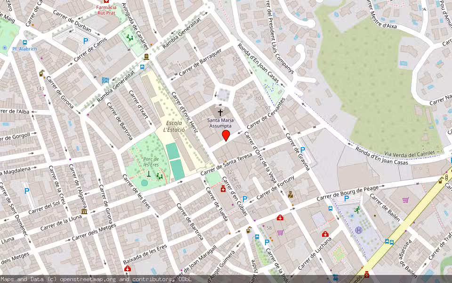Select the Carrer de Fortuny street label

275,188
